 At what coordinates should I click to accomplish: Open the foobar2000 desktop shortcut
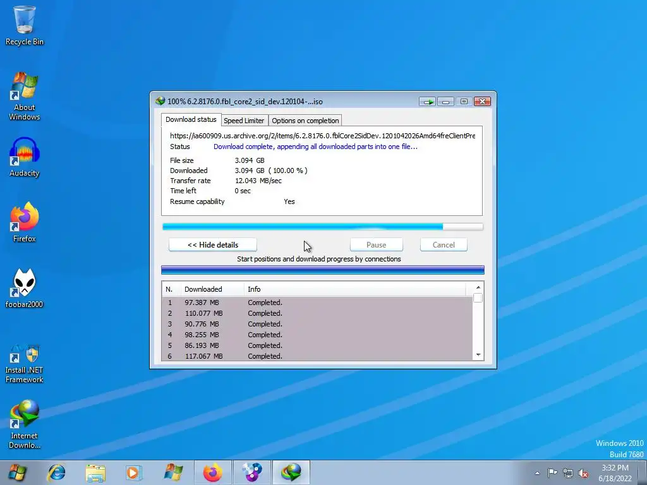click(x=25, y=288)
